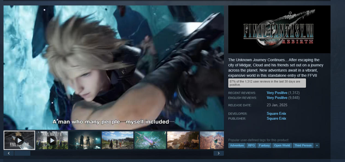Click the main trailer video of Cloud

coord(114,67)
